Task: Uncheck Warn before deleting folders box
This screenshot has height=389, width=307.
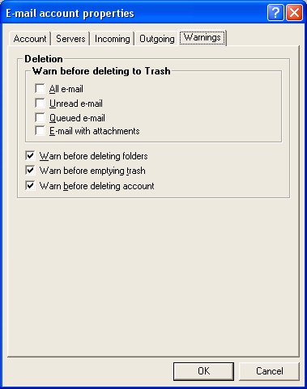Action: (30, 155)
